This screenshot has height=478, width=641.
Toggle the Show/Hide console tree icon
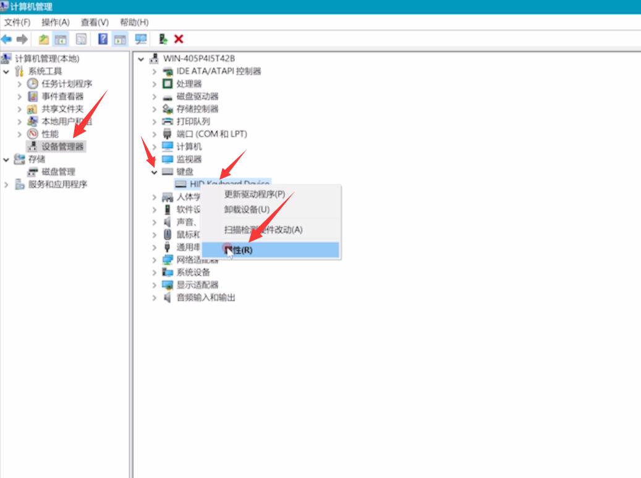pyautogui.click(x=61, y=40)
